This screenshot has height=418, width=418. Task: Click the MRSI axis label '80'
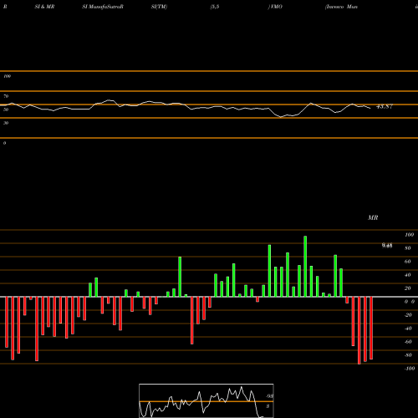(x=408, y=248)
